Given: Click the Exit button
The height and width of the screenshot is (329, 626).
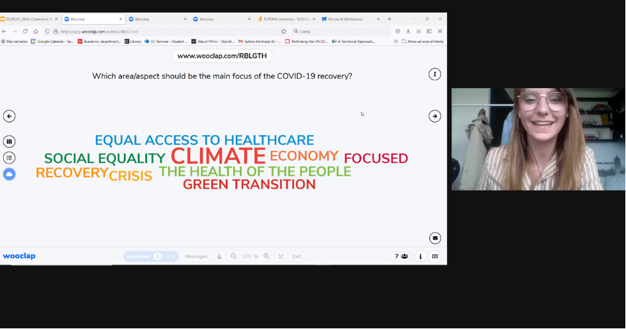Looking at the screenshot, I should 297,256.
